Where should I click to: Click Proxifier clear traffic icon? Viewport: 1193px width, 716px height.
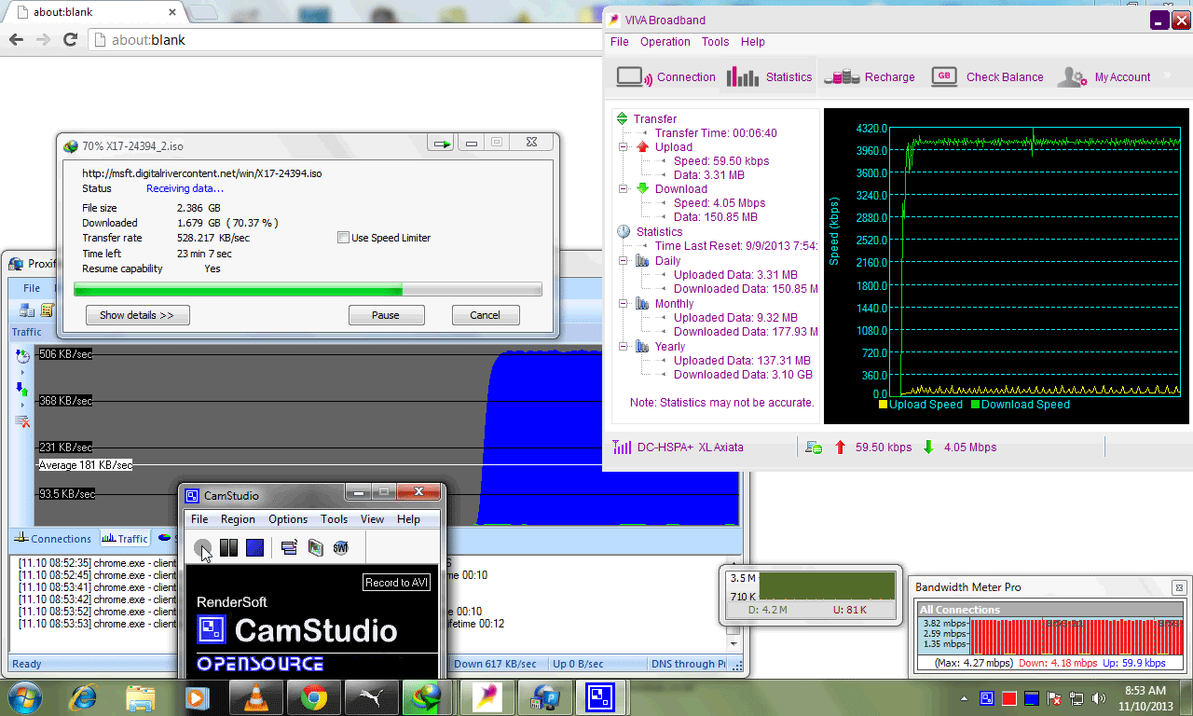point(22,421)
